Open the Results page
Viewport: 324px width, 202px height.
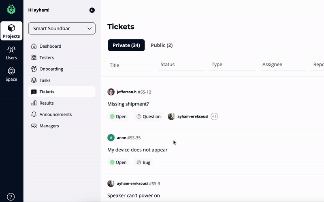(62, 103)
